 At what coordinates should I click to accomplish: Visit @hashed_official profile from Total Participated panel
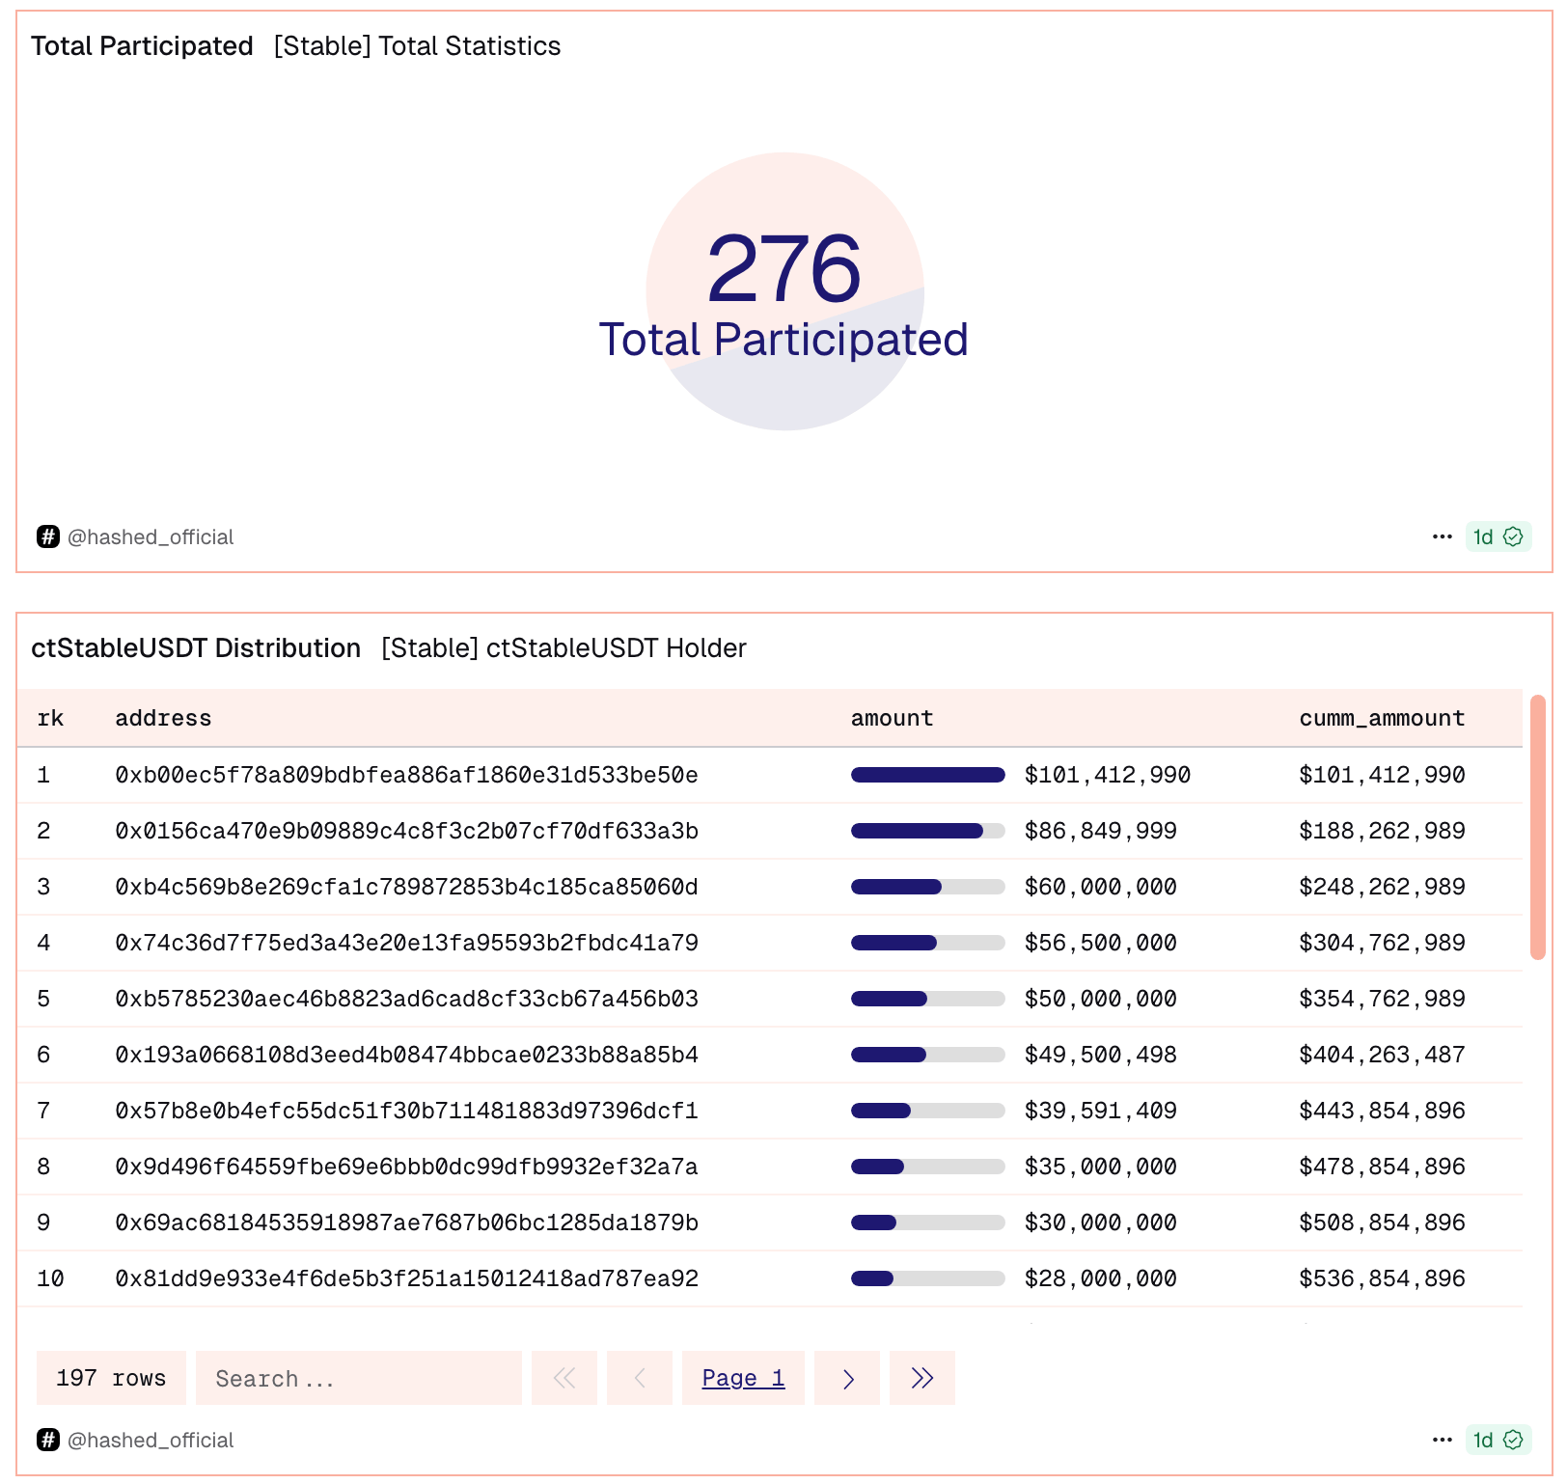tap(151, 536)
